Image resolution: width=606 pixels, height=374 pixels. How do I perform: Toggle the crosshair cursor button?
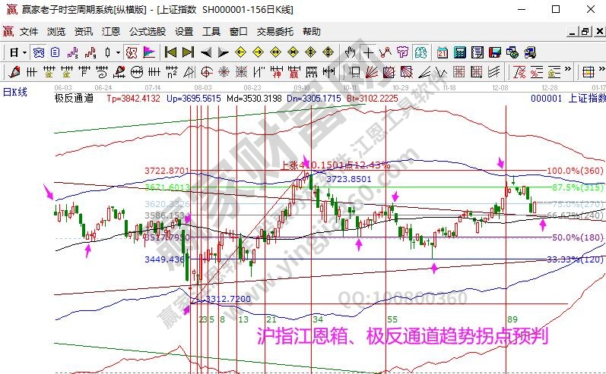[369, 52]
